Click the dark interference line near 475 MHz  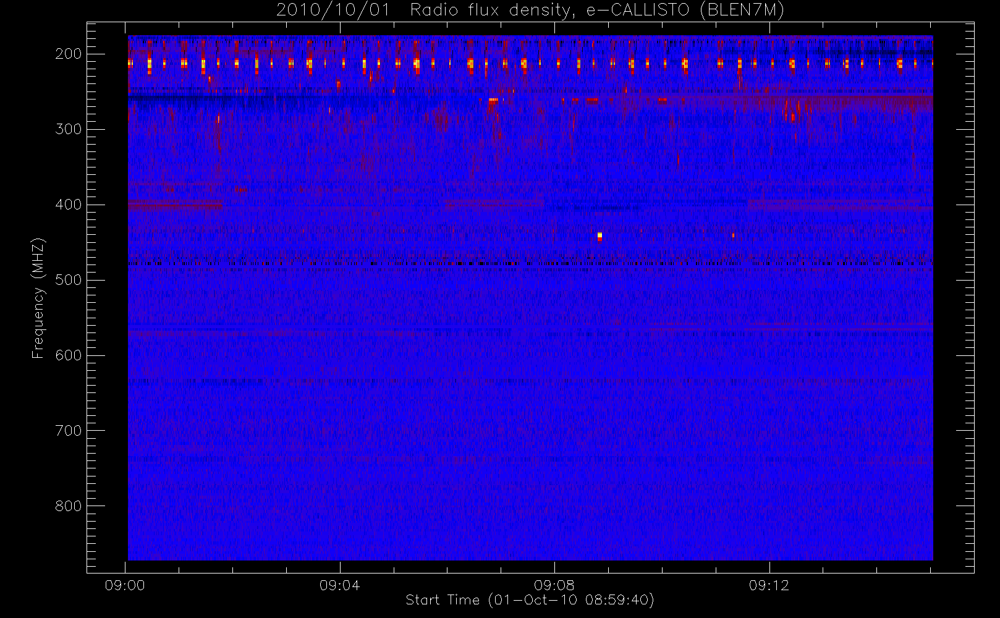(530, 263)
